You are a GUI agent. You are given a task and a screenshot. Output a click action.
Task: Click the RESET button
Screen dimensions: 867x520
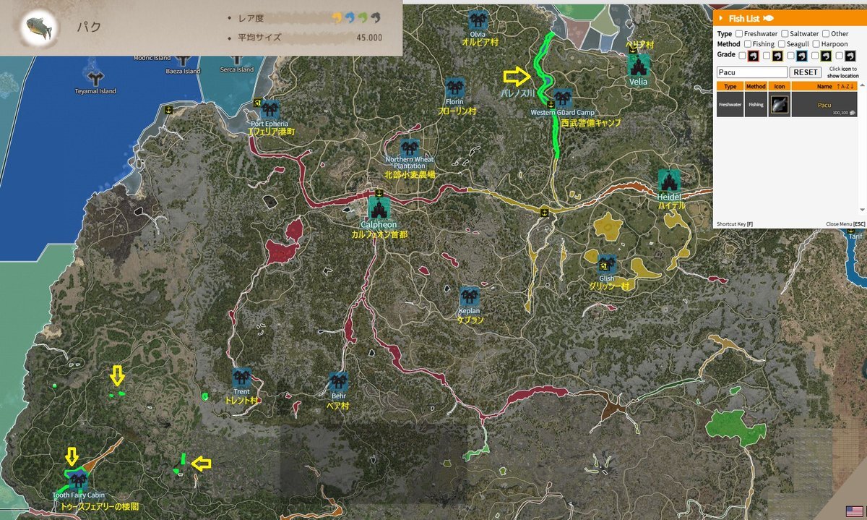[805, 72]
